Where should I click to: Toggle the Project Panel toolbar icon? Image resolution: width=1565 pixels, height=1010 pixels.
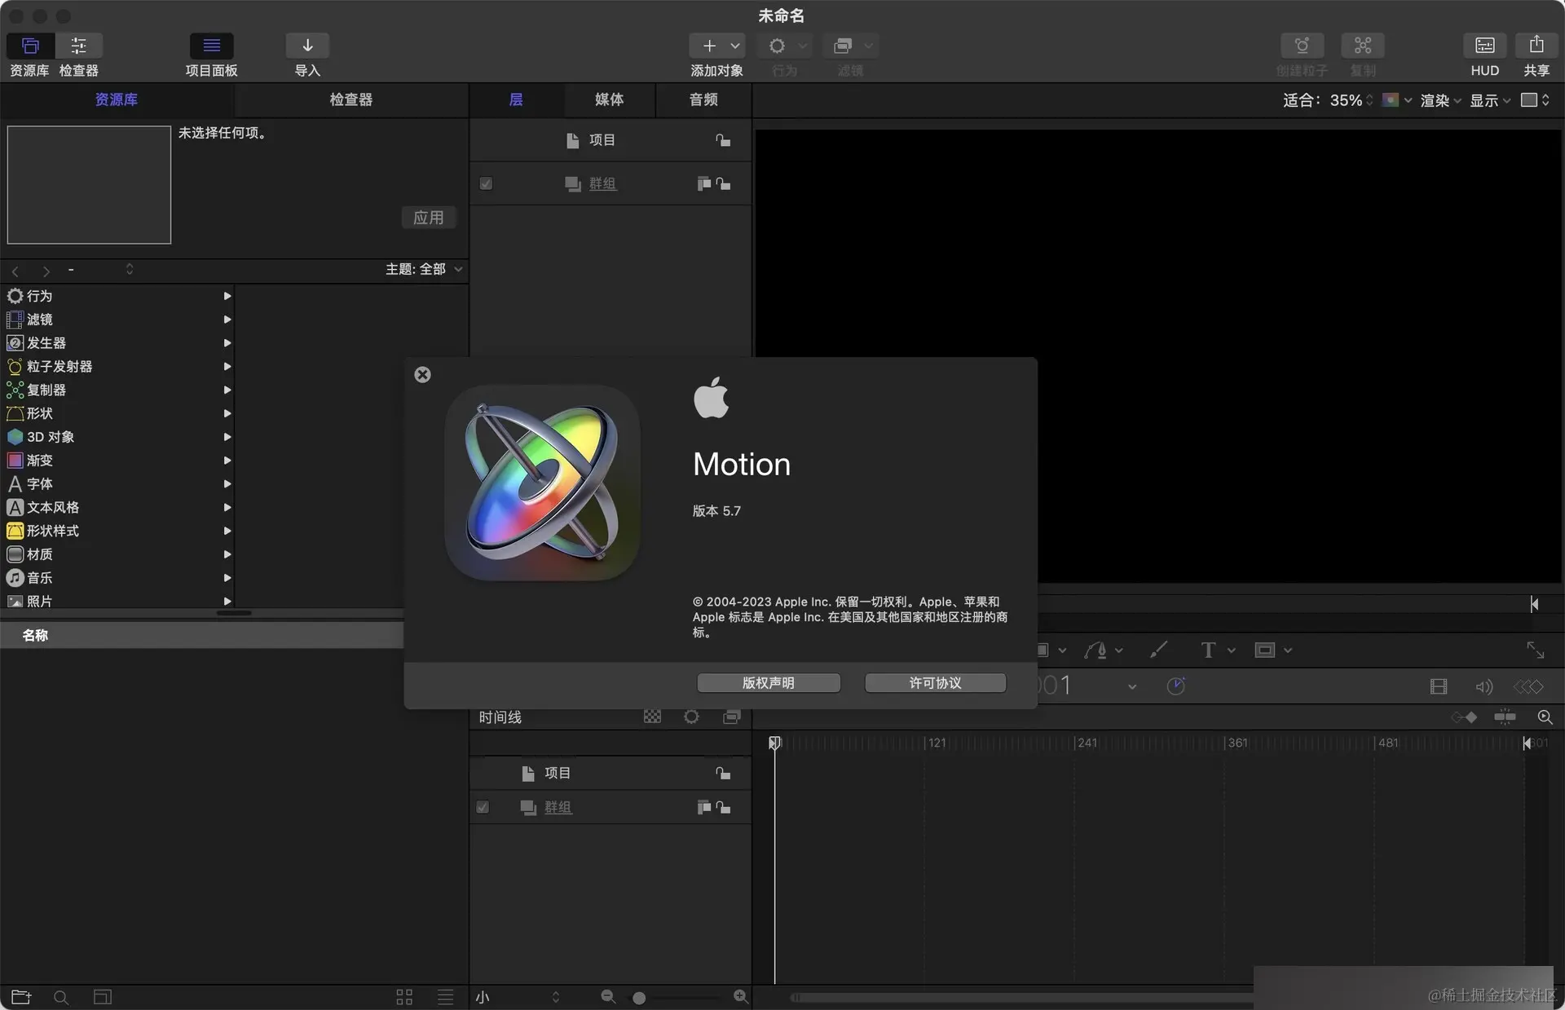(x=211, y=46)
